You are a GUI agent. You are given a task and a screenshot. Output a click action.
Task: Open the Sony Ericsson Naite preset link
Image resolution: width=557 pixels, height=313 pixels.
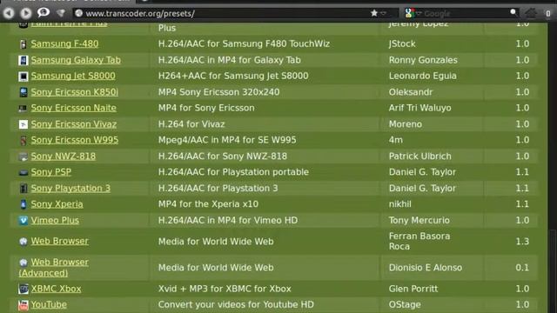(x=73, y=108)
